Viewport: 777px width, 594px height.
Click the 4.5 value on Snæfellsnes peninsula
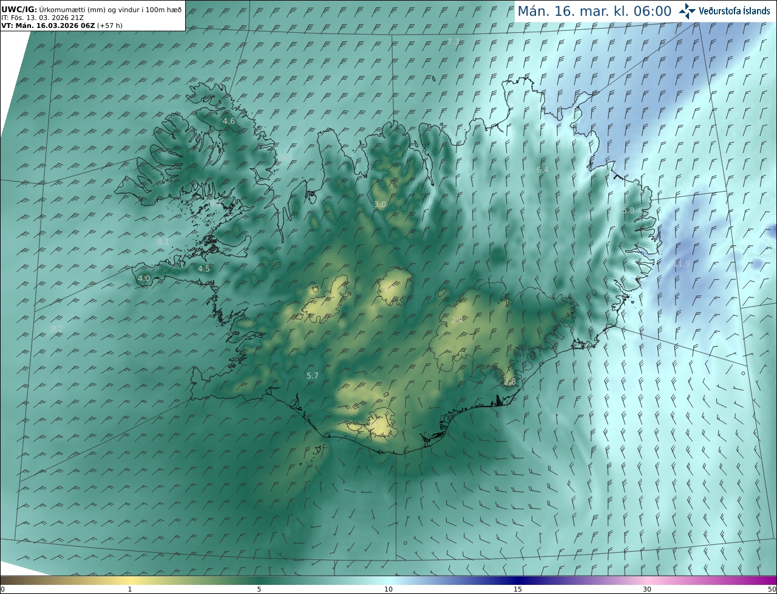[x=204, y=268]
